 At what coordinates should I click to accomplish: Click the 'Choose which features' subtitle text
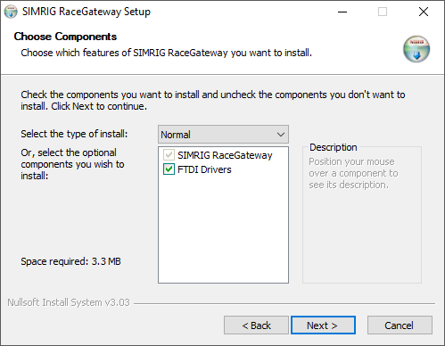pyautogui.click(x=167, y=53)
